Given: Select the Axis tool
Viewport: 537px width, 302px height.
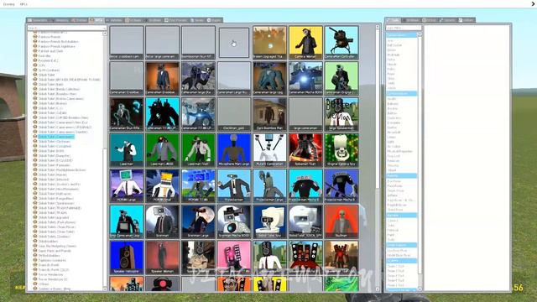Looking at the screenshot, I should [390, 40].
